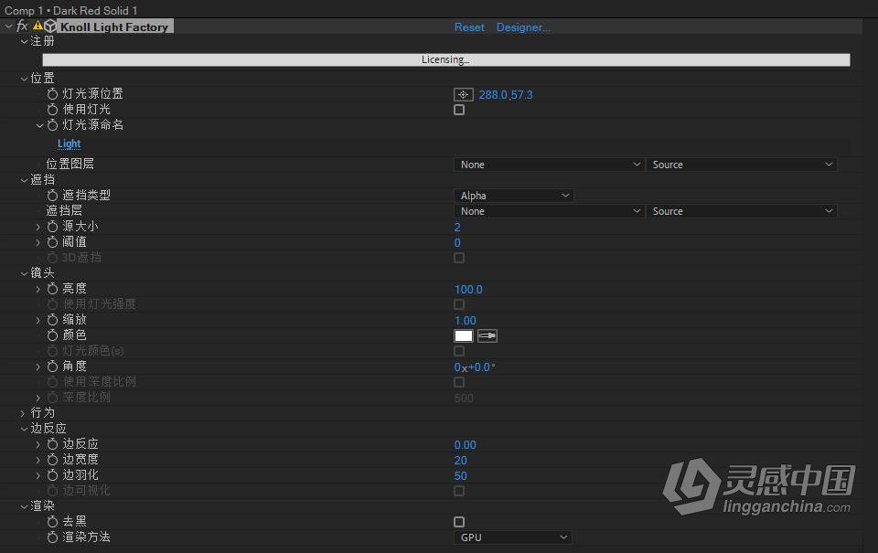This screenshot has height=553, width=878.
Task: Toggle the stopwatch for 缩放
Action: [53, 320]
